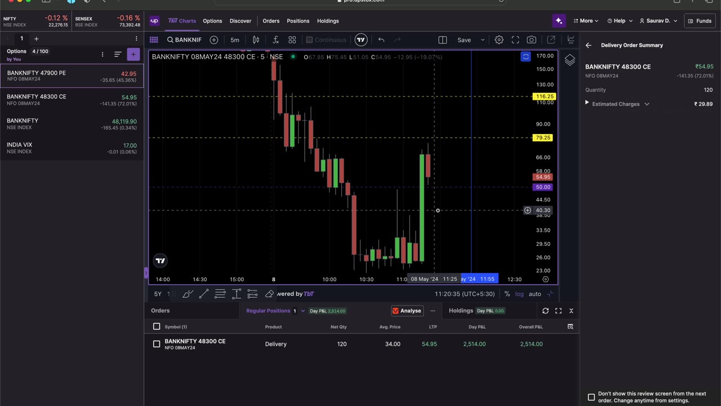Add a new watchlist tab

point(36,39)
